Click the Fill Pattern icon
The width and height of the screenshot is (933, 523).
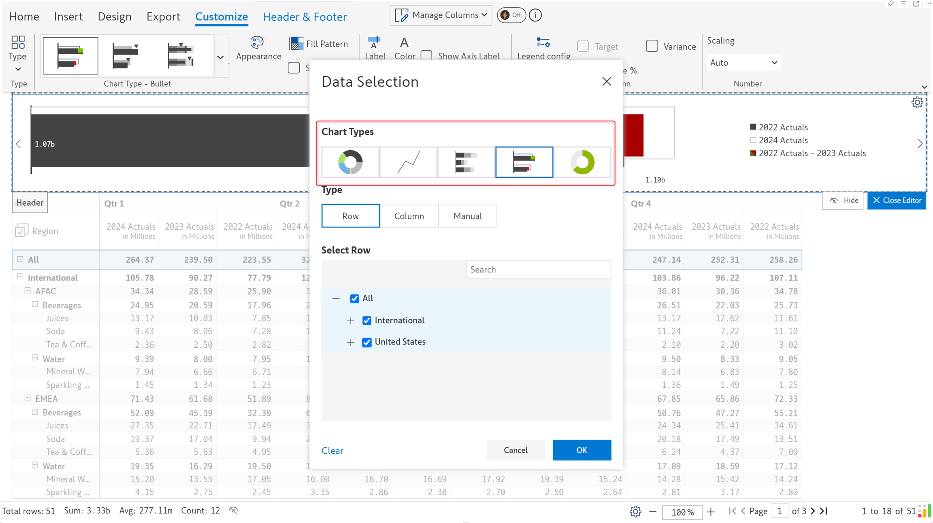tap(296, 43)
